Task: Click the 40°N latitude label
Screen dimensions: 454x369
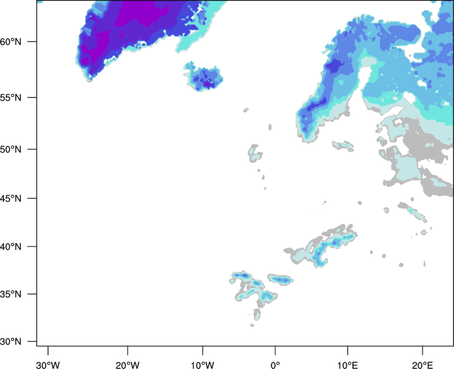Action: [11, 247]
